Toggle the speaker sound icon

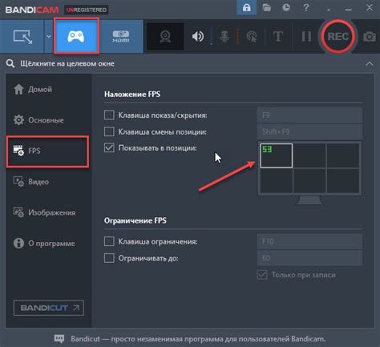point(198,37)
